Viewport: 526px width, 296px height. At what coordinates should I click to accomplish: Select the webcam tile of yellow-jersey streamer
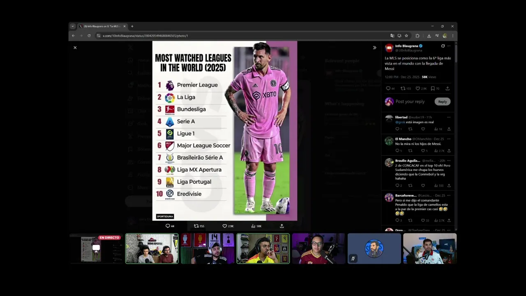coord(263,248)
